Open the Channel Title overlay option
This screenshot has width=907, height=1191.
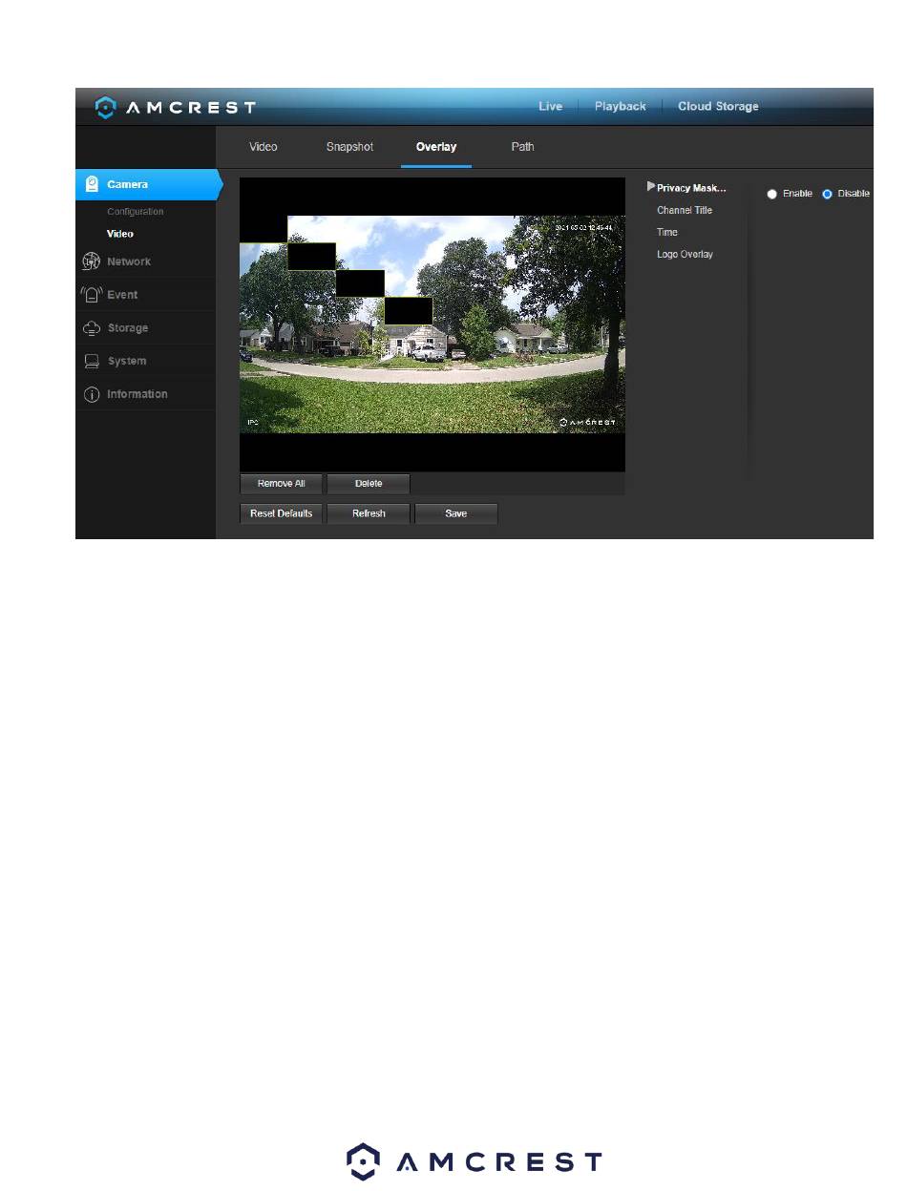(x=684, y=210)
